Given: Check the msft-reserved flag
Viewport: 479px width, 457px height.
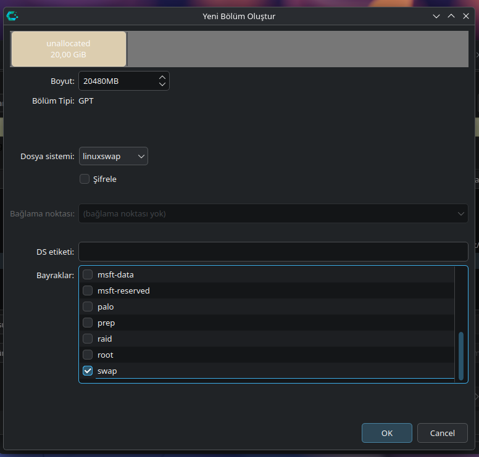Looking at the screenshot, I should [x=88, y=290].
